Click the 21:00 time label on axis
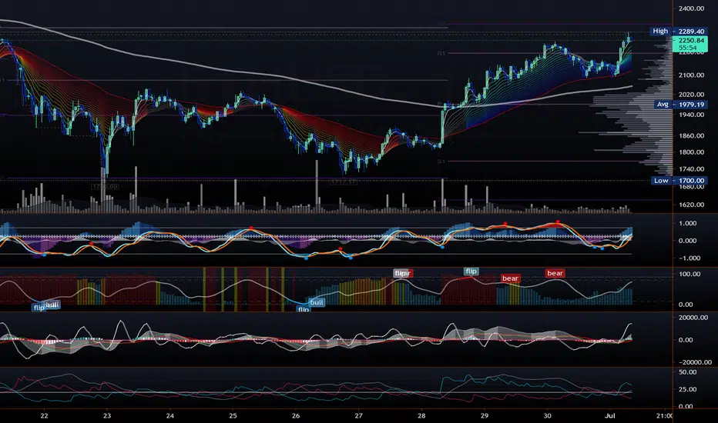Screen dimensions: 718x423 pyautogui.click(x=664, y=415)
